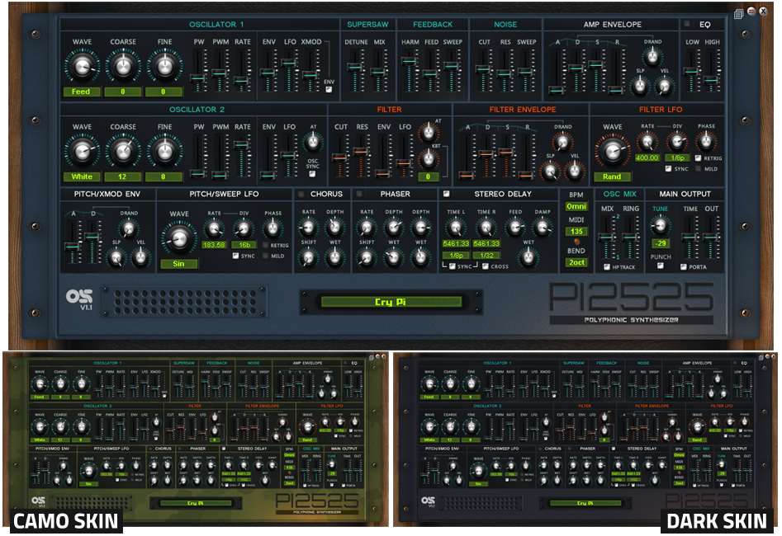Click the Oscillator 1 WAVE knob

coord(80,68)
